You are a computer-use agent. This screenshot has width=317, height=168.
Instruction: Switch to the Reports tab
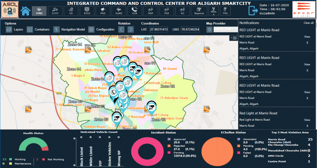199,11
